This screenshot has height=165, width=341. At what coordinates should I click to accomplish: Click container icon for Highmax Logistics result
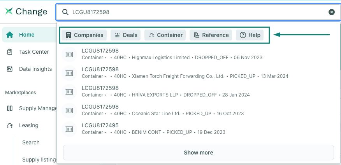(x=69, y=54)
